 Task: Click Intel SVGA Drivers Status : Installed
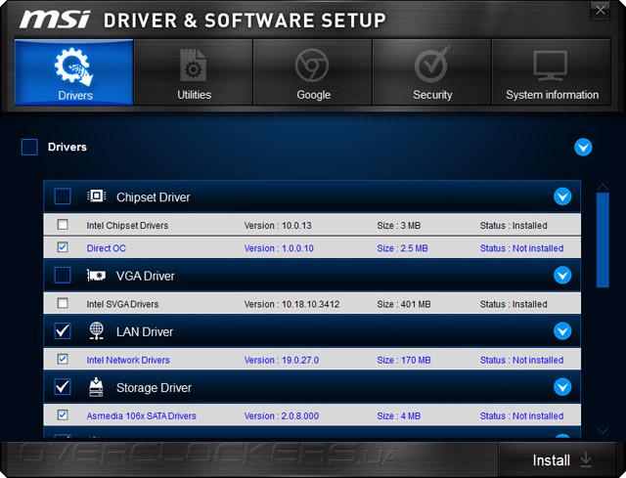(514, 304)
